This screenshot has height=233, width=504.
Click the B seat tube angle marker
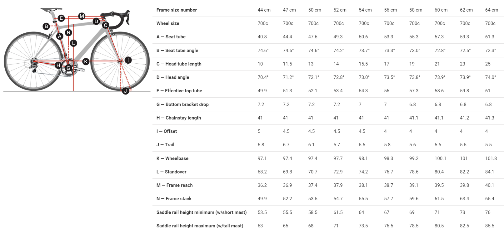click(x=46, y=26)
